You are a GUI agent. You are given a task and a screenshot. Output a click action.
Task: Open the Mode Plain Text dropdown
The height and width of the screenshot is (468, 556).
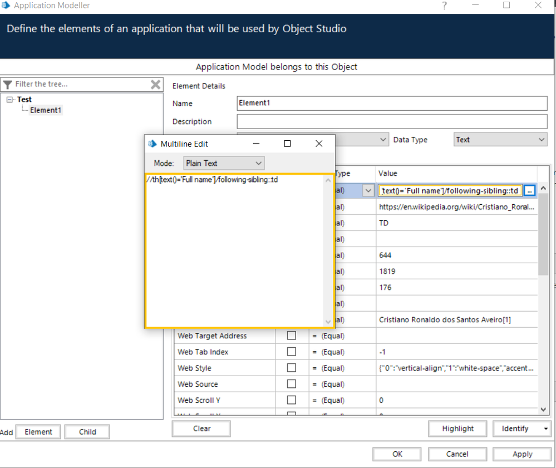[x=224, y=163]
